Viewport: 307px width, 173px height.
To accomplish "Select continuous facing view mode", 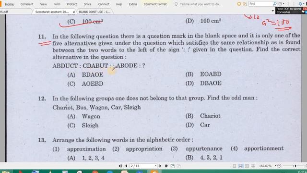I will [x=253, y=166].
